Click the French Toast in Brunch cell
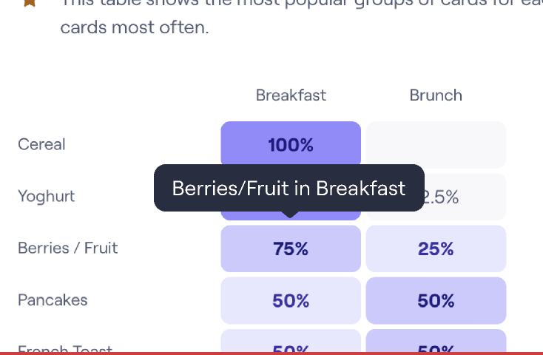The width and height of the screenshot is (543, 355). tap(436, 341)
